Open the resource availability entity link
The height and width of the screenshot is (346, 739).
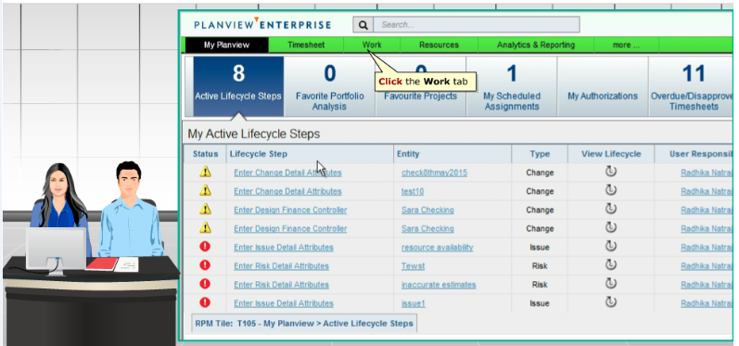[x=437, y=248]
